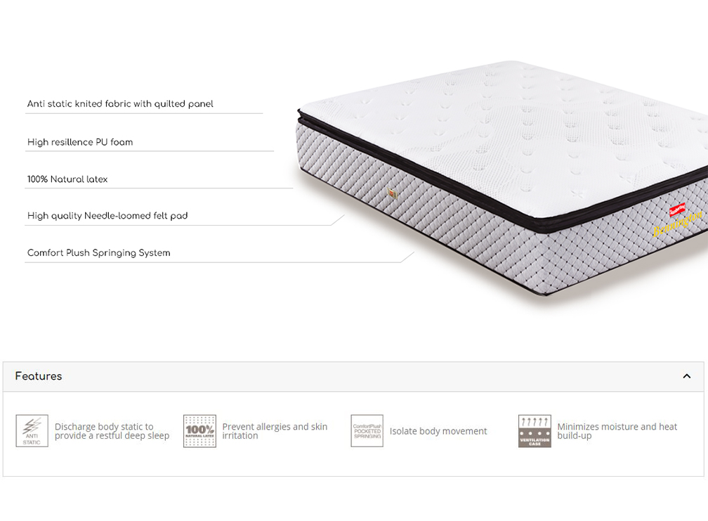This screenshot has width=708, height=521.
Task: Click the small side tag on mattress
Action: coord(393,194)
